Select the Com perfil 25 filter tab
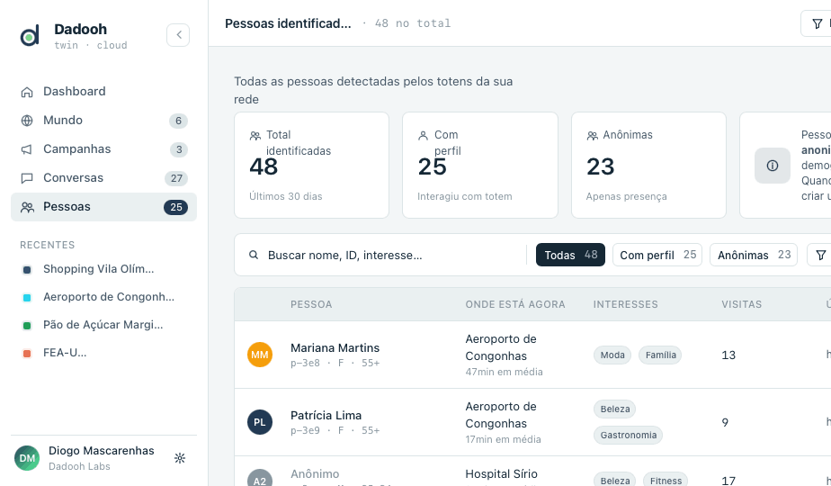This screenshot has width=831, height=486. pyautogui.click(x=657, y=255)
